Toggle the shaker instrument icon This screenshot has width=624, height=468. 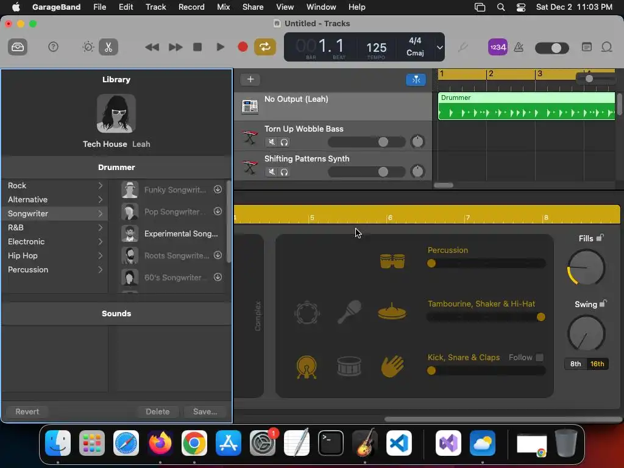click(349, 312)
